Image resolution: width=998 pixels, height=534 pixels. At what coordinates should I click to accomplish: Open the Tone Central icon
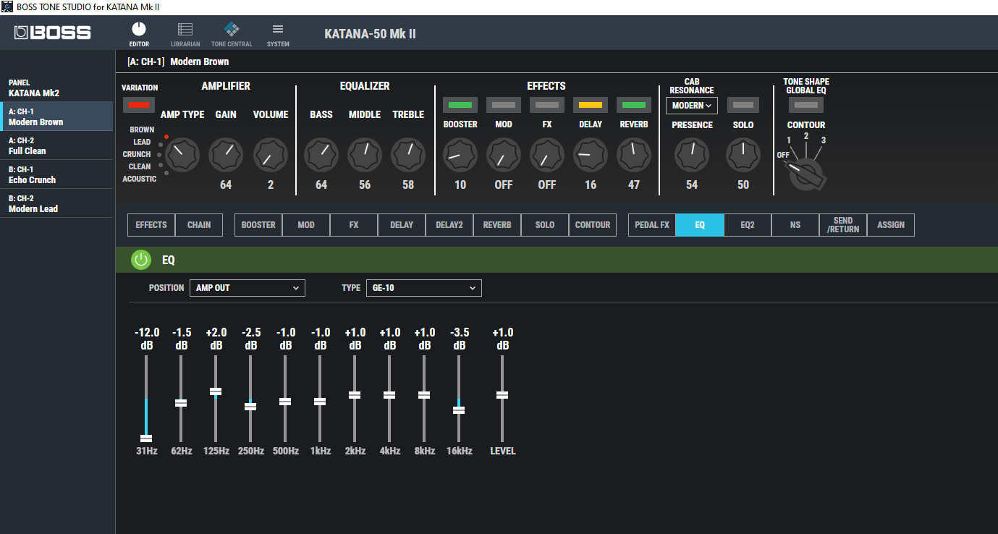click(x=232, y=29)
